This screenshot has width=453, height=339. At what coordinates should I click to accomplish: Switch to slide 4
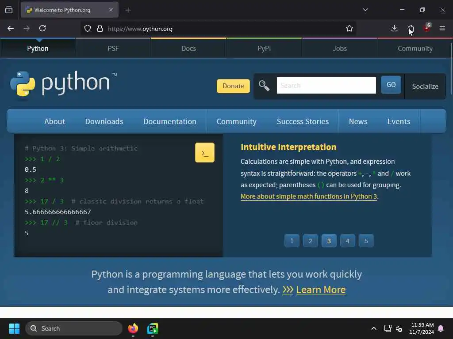click(348, 241)
